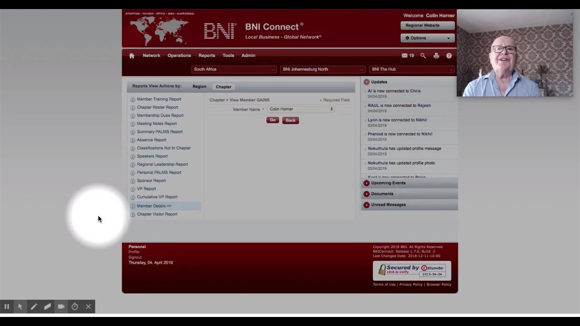Go to the BNI Connect home icon
The width and height of the screenshot is (580, 326).
pos(132,56)
